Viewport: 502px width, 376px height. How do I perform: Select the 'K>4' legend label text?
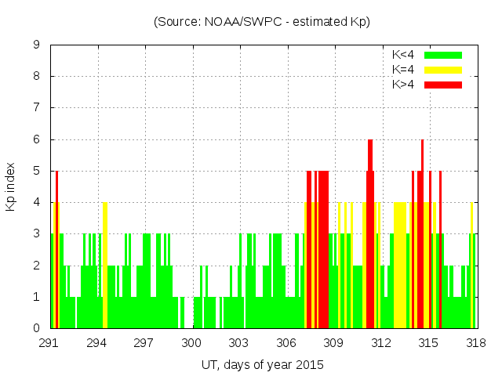click(402, 85)
